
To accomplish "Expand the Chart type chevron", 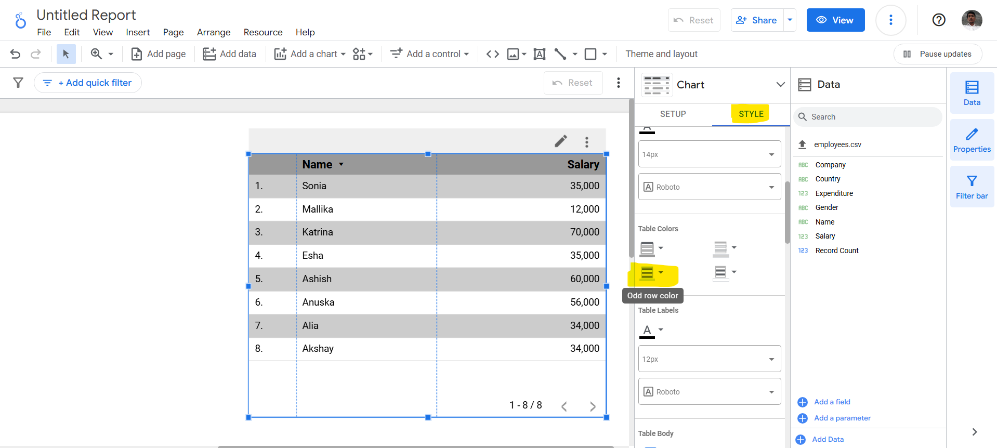I will [780, 85].
